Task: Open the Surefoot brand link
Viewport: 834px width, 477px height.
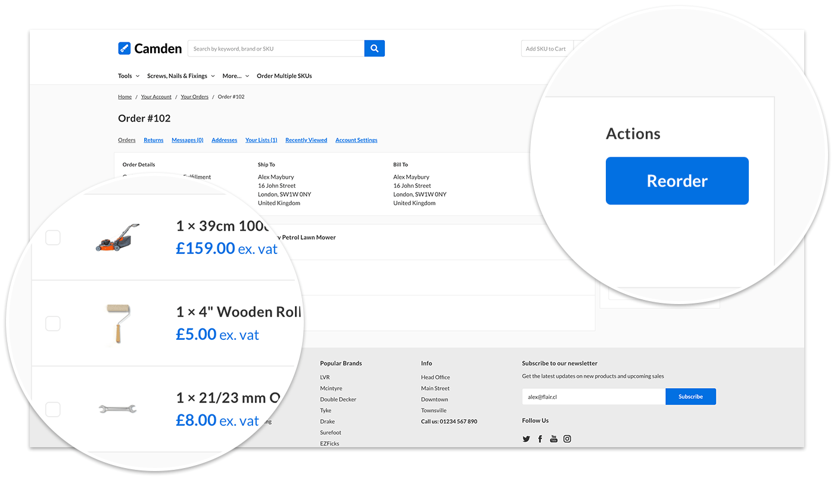Action: pos(331,432)
